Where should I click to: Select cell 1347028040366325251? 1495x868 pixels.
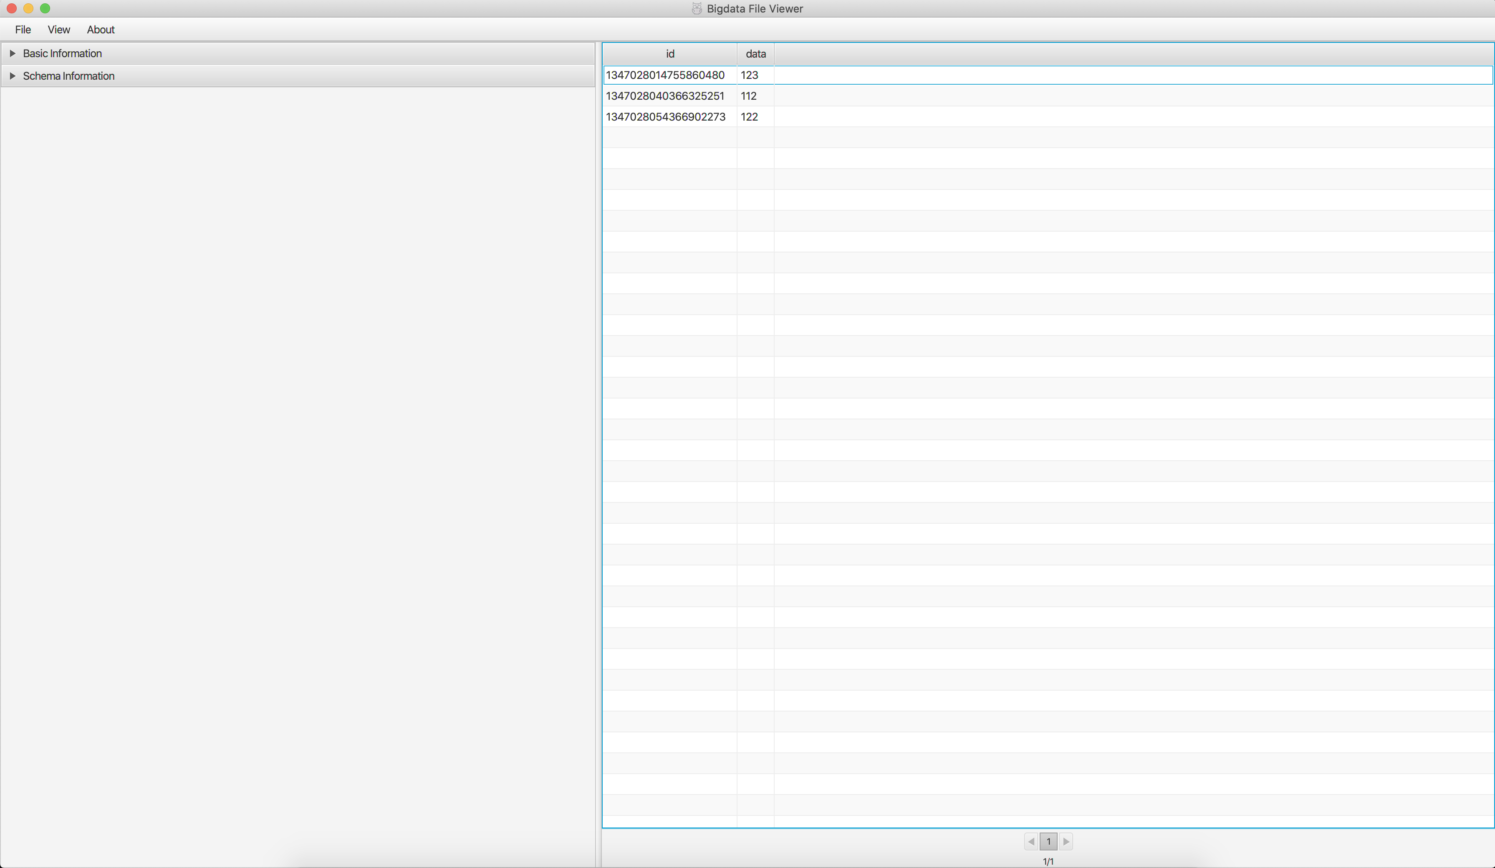tap(670, 96)
